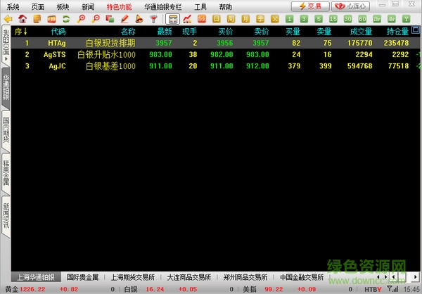Select the weekly (周) period icon

coord(231,19)
